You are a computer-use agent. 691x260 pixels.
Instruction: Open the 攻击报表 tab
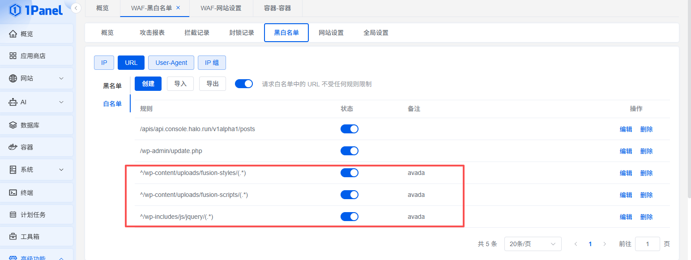click(x=152, y=33)
